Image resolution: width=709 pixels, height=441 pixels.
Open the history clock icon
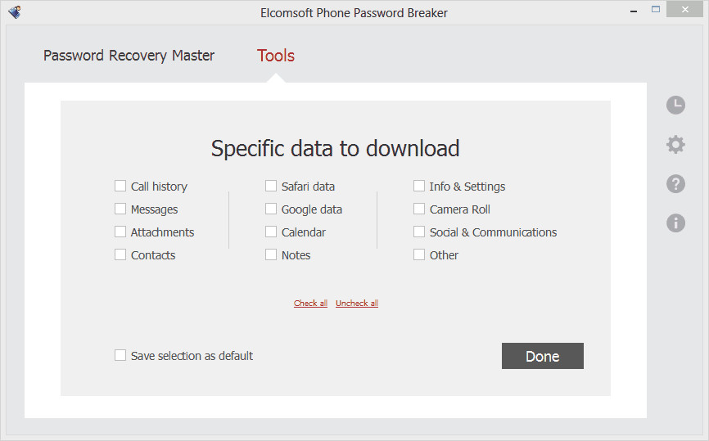pos(675,105)
